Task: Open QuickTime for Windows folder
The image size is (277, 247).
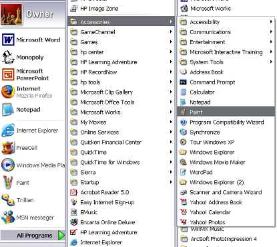Action: [x=121, y=162]
